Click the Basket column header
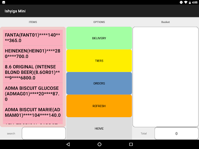The width and height of the screenshot is (199, 149). (166, 22)
